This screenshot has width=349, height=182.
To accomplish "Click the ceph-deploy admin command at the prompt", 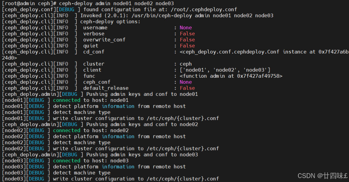I will click(116, 3).
